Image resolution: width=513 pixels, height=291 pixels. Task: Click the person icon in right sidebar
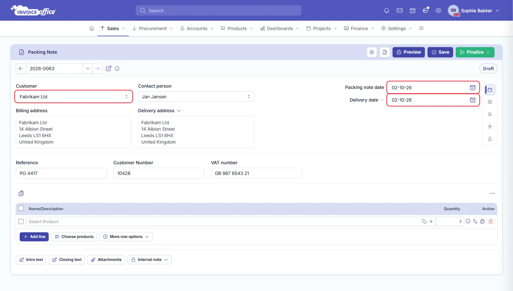[x=490, y=139]
